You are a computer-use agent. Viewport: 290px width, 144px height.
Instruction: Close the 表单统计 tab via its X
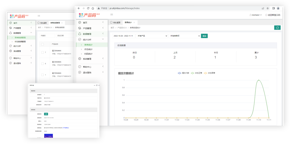[x=134, y=22]
